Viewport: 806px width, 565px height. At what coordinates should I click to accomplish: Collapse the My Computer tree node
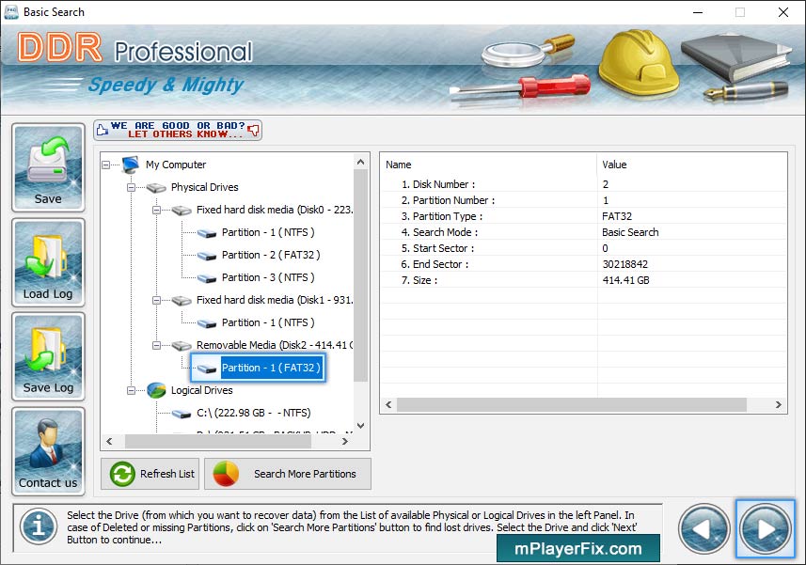106,165
